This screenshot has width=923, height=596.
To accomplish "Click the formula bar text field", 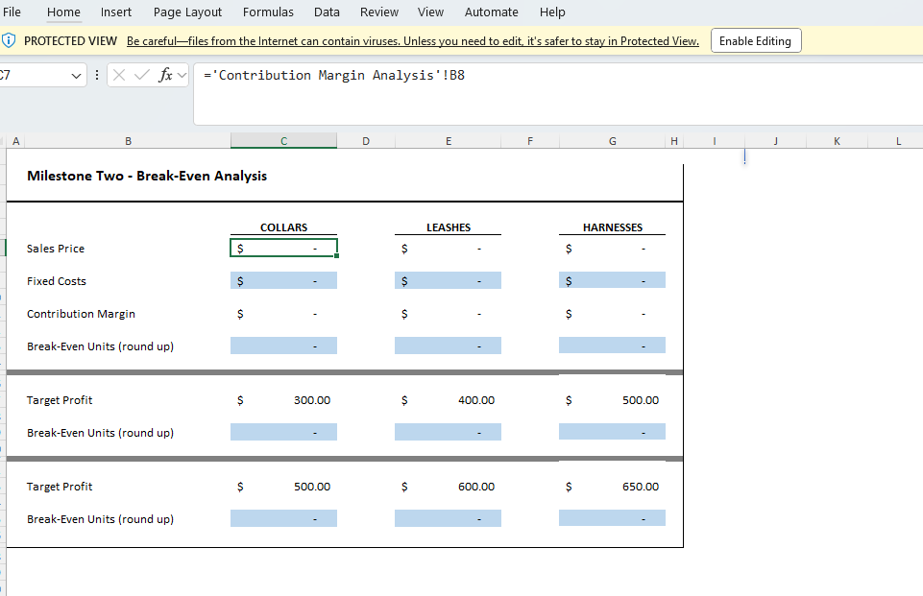I will (x=558, y=94).
